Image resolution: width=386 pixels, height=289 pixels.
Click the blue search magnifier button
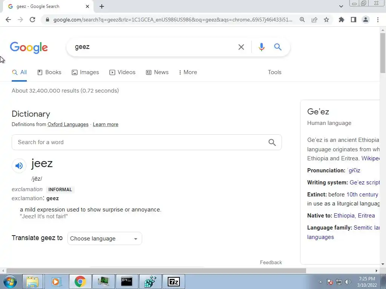[x=278, y=47]
